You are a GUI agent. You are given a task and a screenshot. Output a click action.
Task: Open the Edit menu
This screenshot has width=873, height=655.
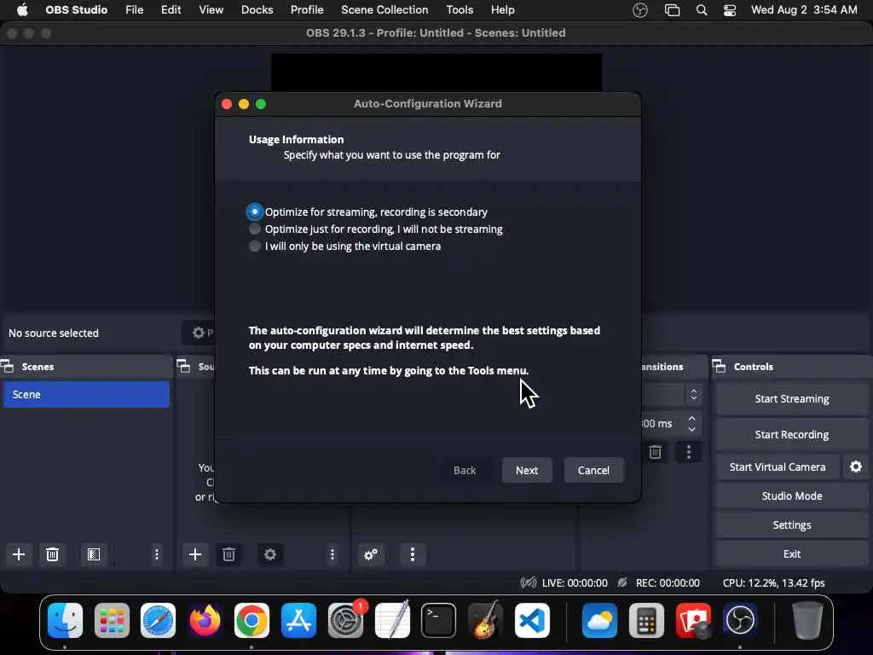[x=171, y=10]
